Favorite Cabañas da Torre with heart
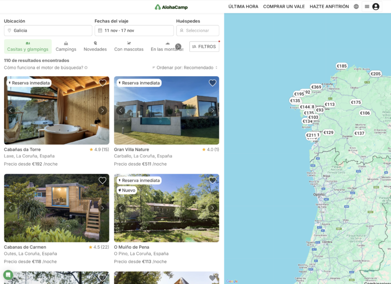391x284 pixels. (x=102, y=83)
